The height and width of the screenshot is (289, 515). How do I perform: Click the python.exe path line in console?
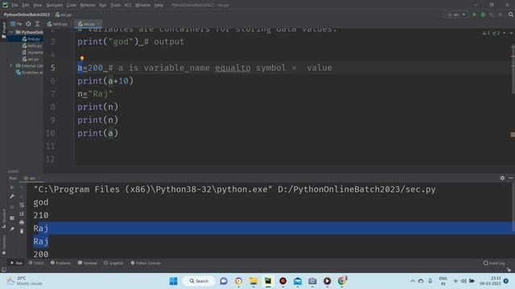tap(234, 189)
